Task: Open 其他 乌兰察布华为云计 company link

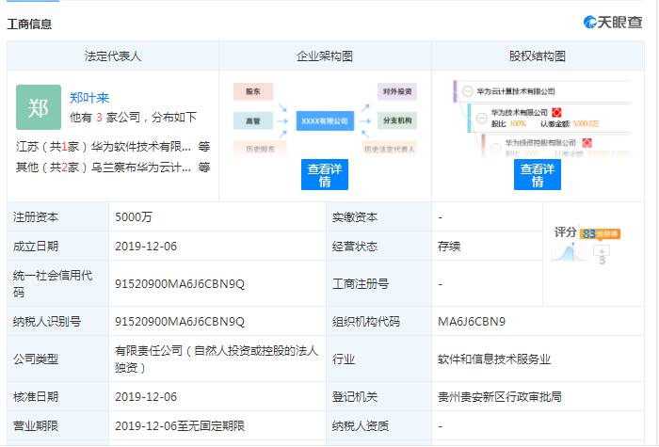Action: click(x=141, y=168)
